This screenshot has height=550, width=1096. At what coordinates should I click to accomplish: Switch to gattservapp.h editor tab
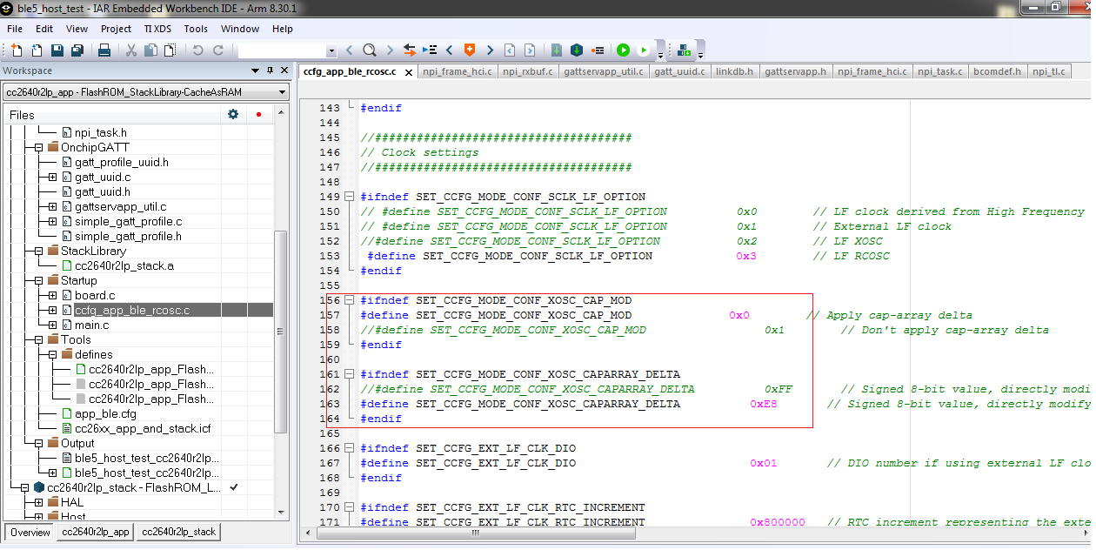click(x=796, y=71)
